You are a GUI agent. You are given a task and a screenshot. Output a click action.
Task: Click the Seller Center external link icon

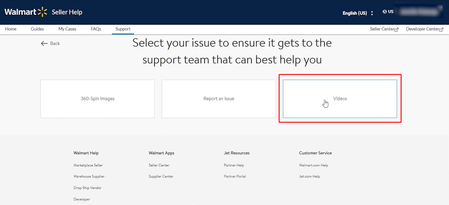pyautogui.click(x=397, y=29)
